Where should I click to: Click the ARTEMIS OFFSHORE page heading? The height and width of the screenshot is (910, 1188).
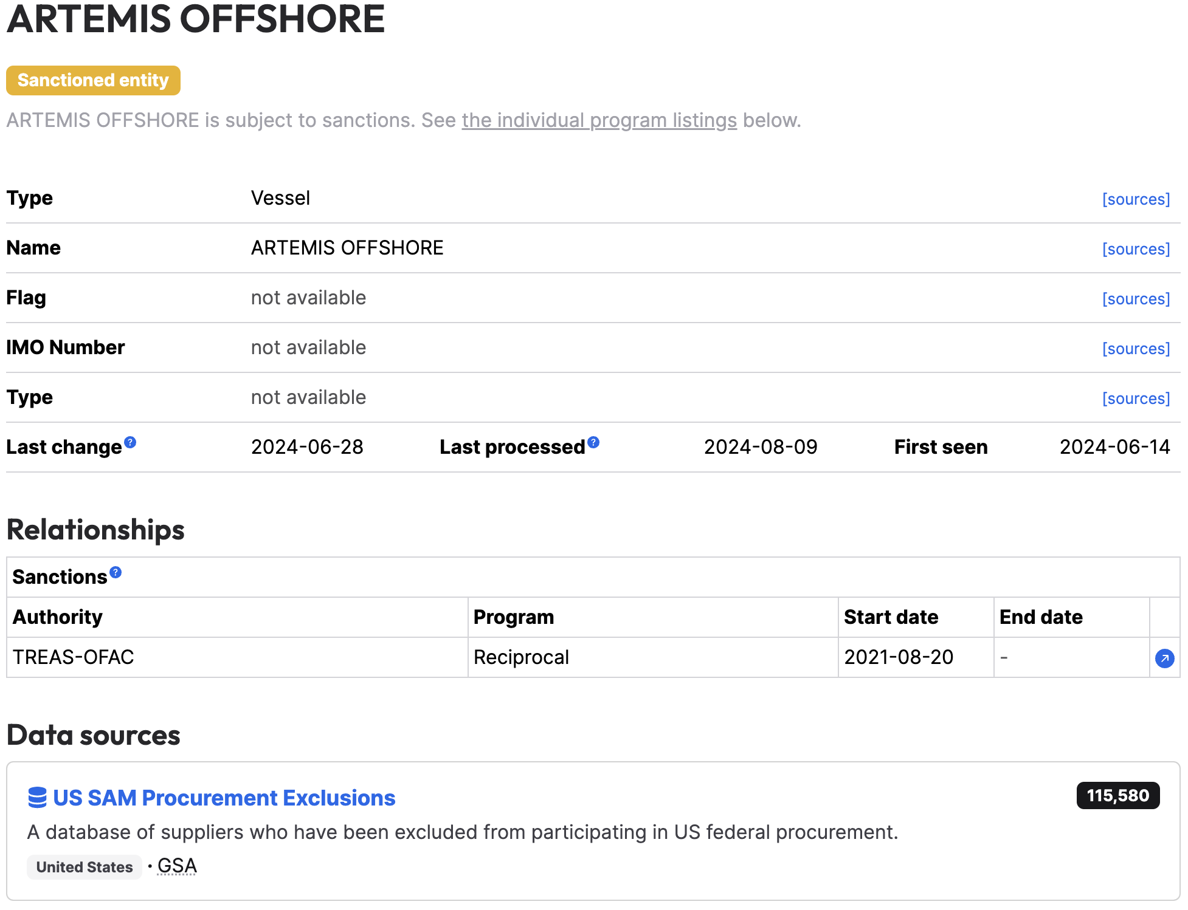pos(195,18)
